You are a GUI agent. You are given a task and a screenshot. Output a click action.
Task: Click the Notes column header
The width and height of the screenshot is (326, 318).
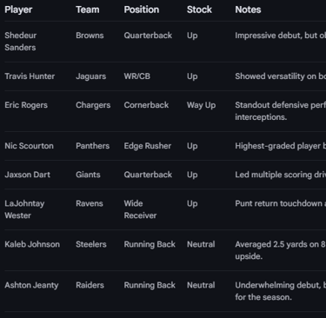click(x=248, y=10)
